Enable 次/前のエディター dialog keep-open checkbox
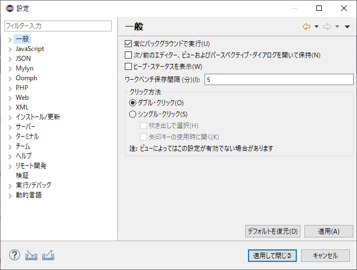This screenshot has height=270, width=357. pyautogui.click(x=128, y=55)
